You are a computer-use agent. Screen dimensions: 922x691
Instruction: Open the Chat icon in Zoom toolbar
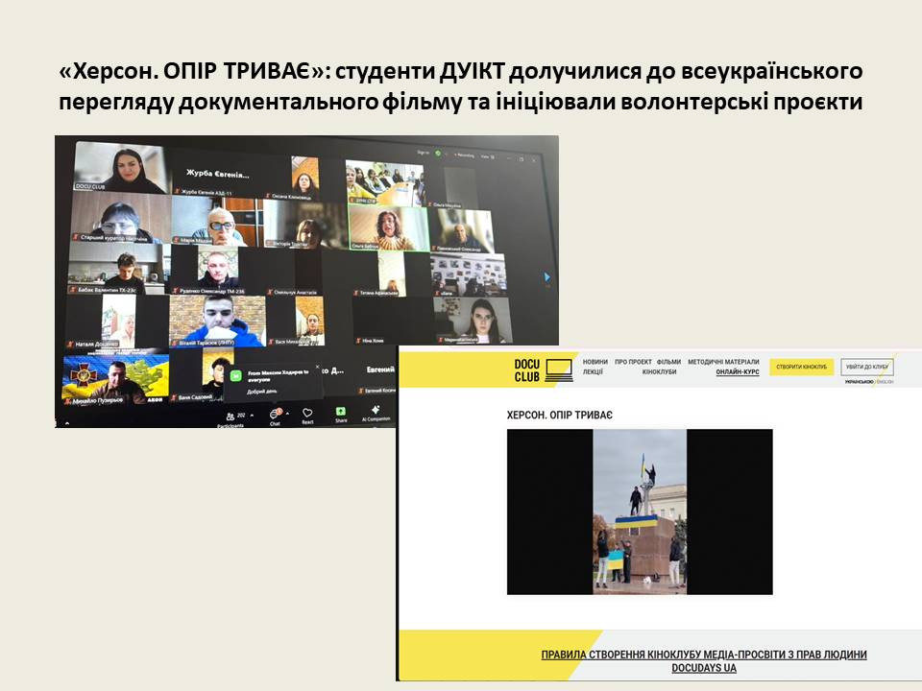[275, 411]
